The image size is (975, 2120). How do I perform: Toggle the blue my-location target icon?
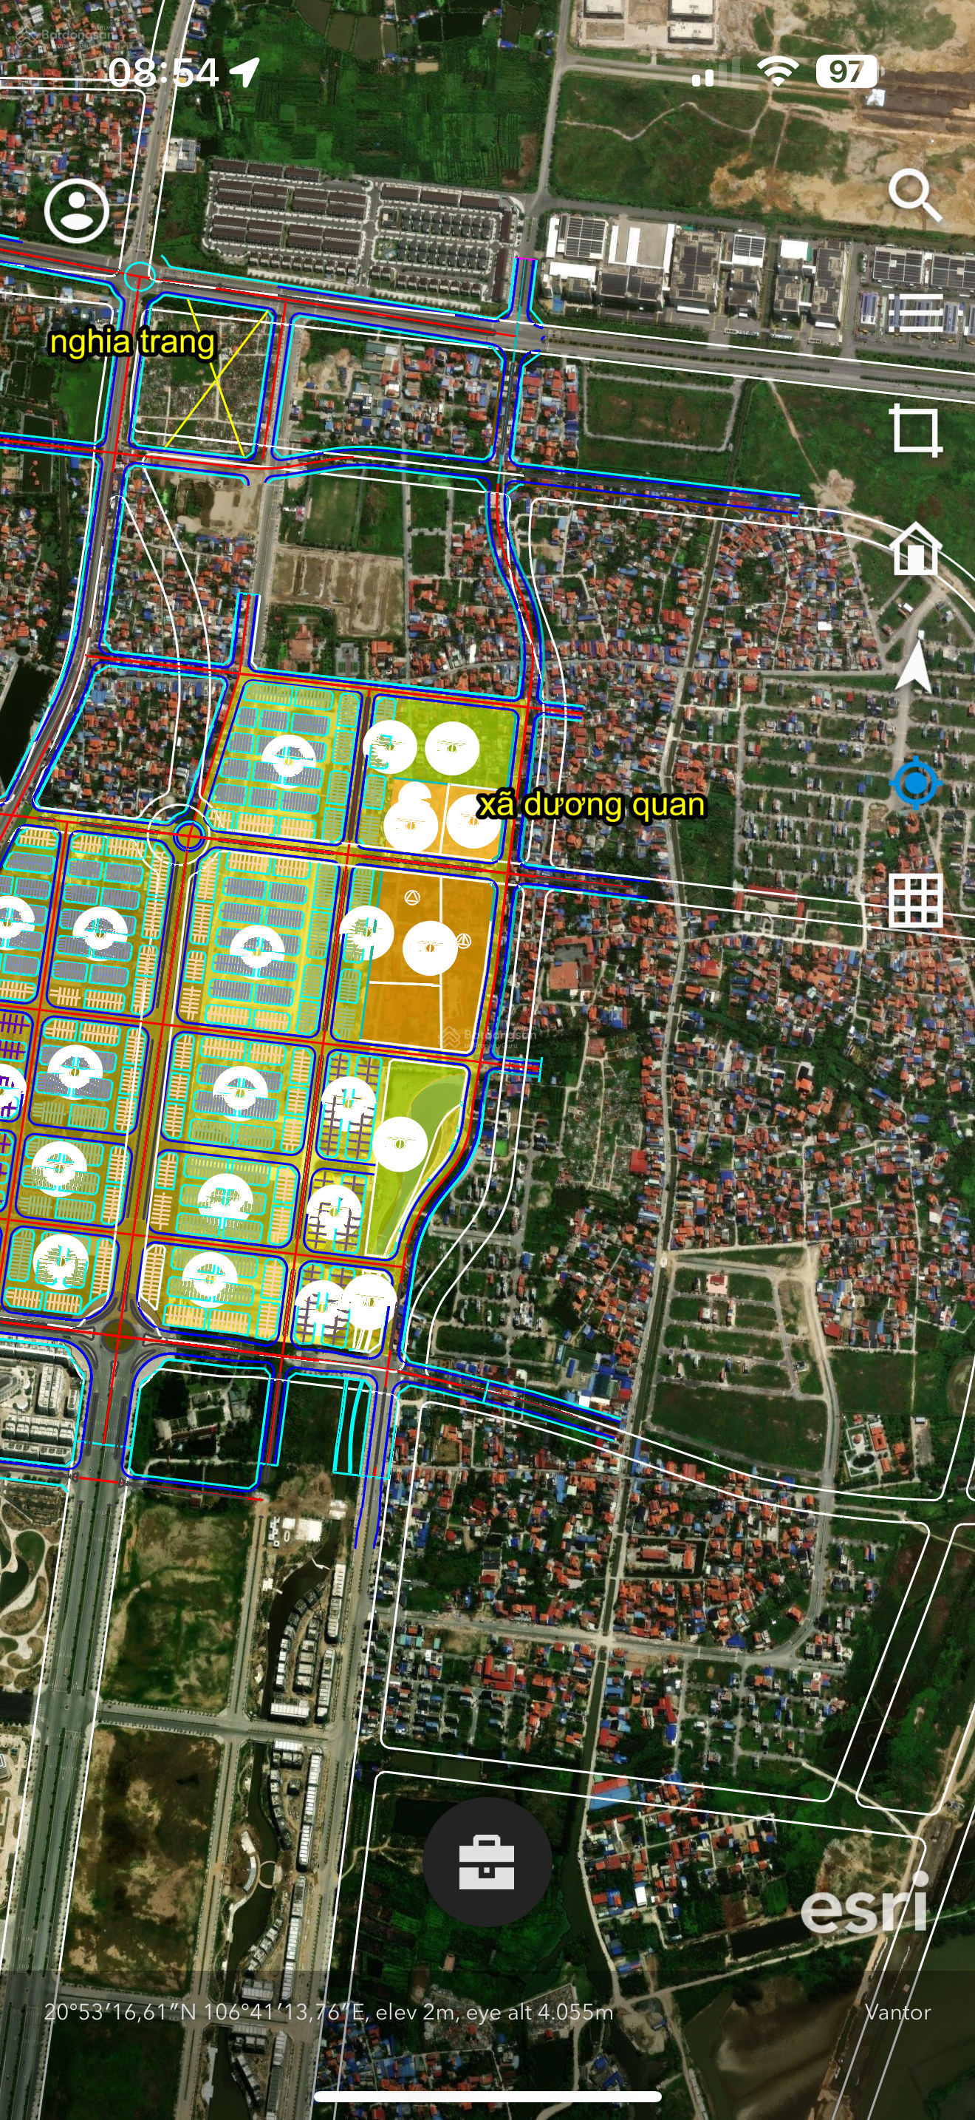click(915, 784)
